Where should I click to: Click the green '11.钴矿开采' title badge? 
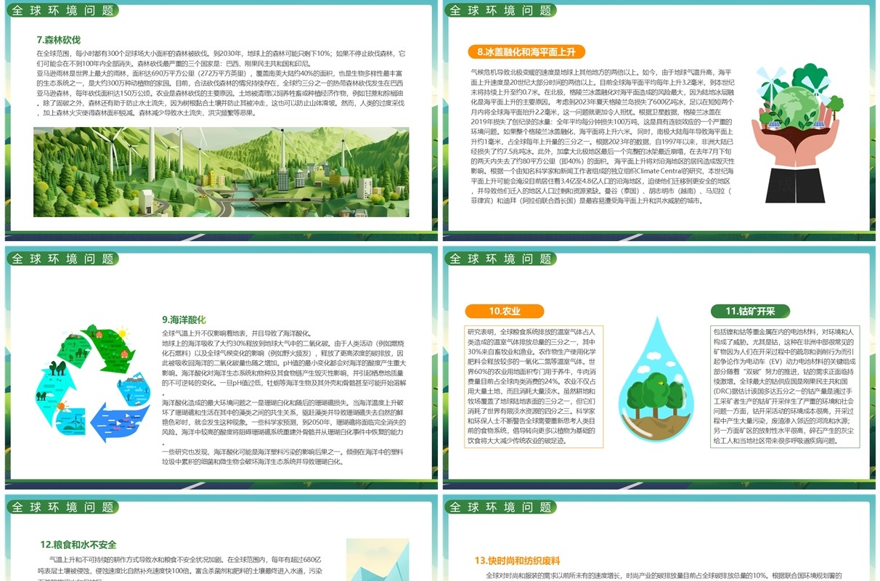point(750,311)
